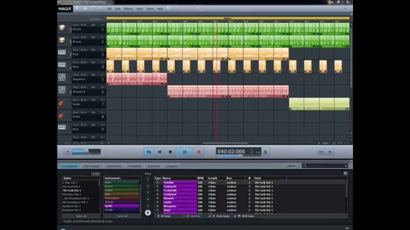Select pitch 6 button
The width and height of the screenshot is (410, 230).
(x=148, y=212)
